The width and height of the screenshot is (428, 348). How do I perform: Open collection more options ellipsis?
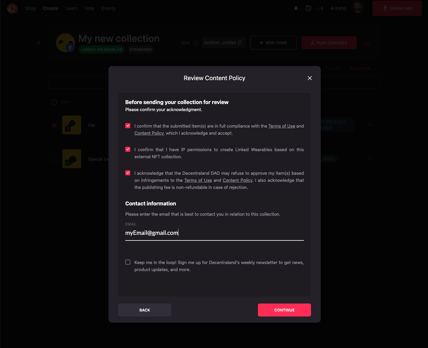pyautogui.click(x=367, y=43)
